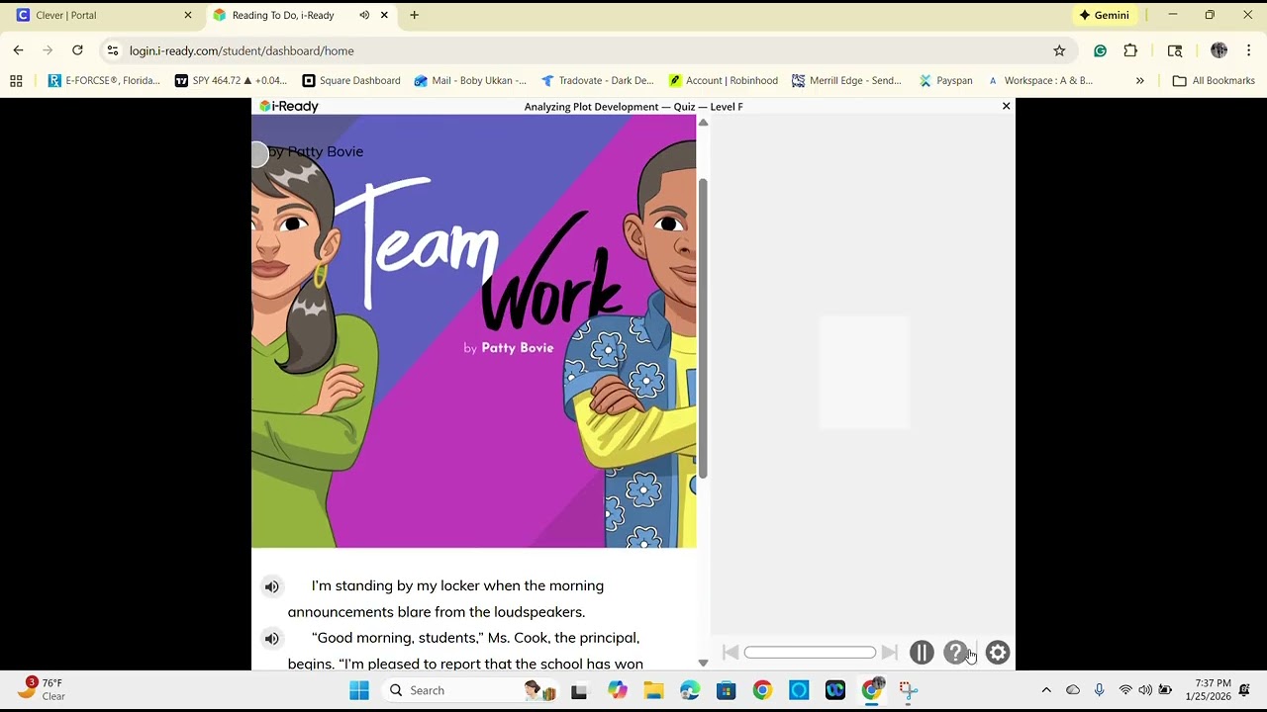
Task: Click the i-Ready logo
Action: 289,106
